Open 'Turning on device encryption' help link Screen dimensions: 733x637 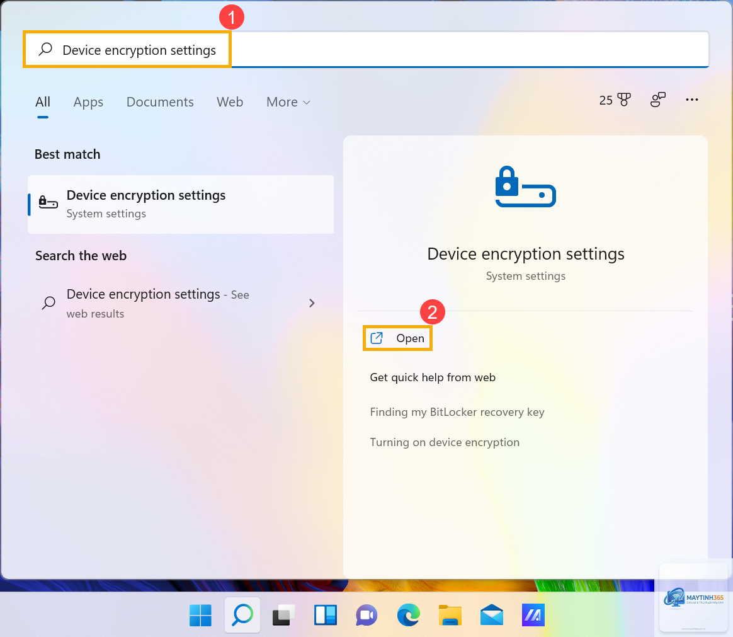pos(445,442)
